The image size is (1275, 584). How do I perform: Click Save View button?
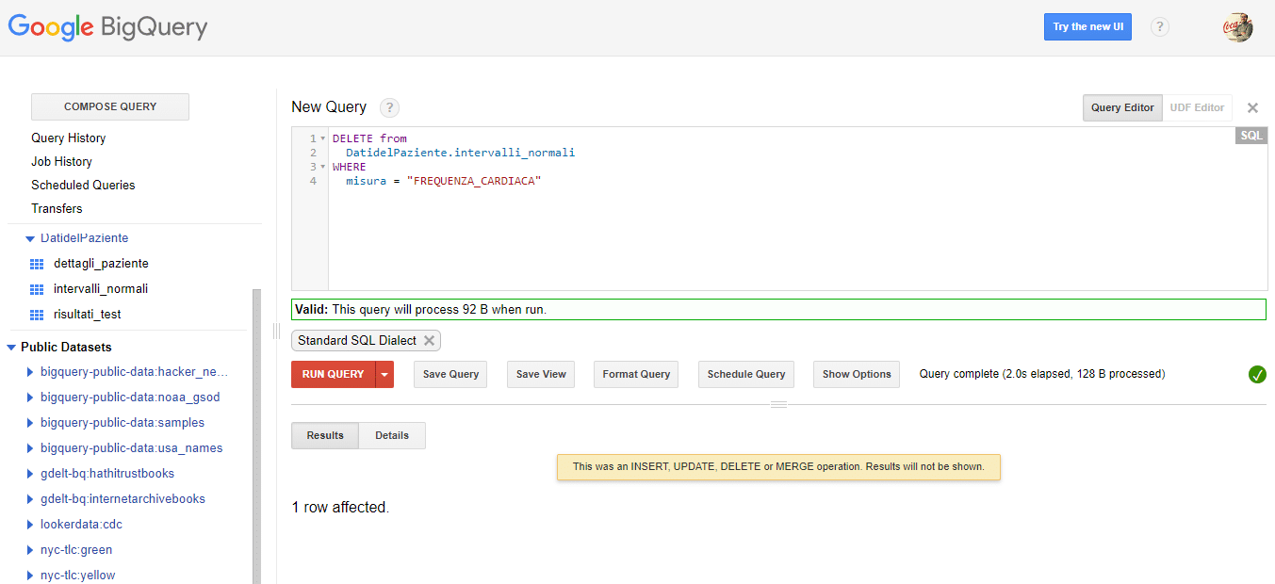(x=541, y=374)
